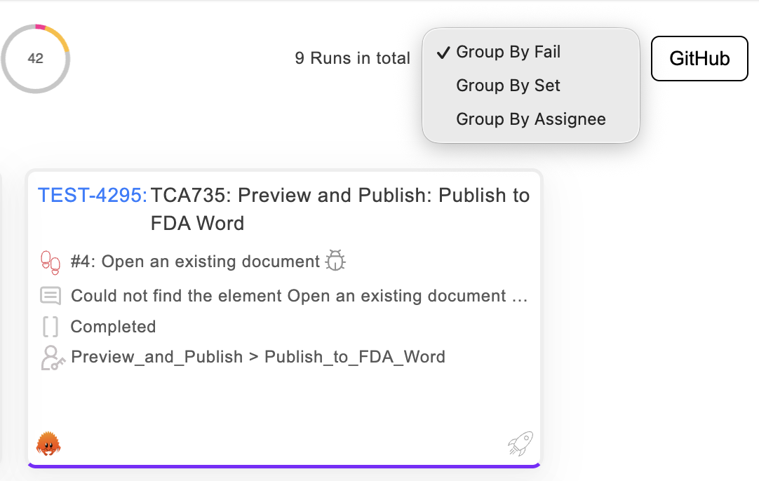Click the "Completed" status text

point(113,327)
